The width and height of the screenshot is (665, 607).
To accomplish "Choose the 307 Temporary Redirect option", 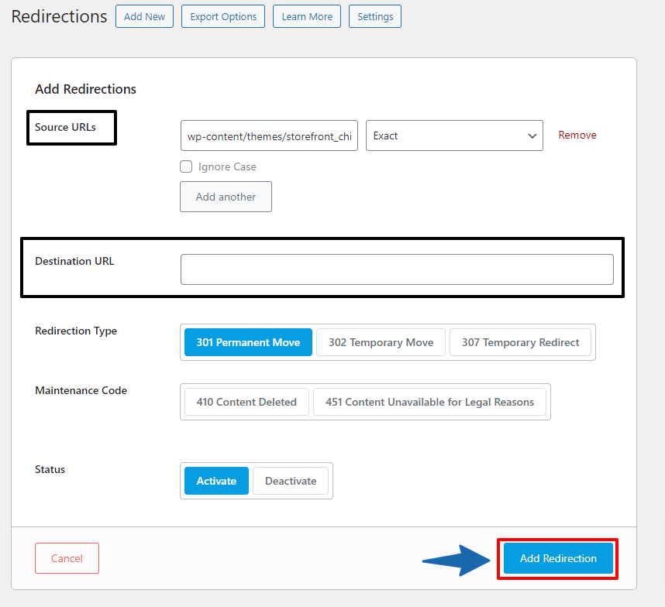I will point(520,341).
